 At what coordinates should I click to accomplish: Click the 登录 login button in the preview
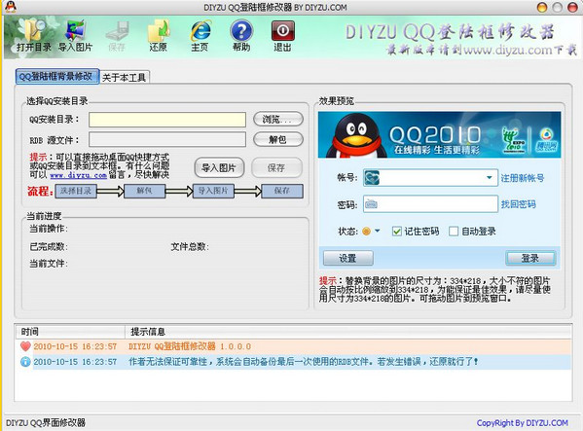tap(530, 258)
